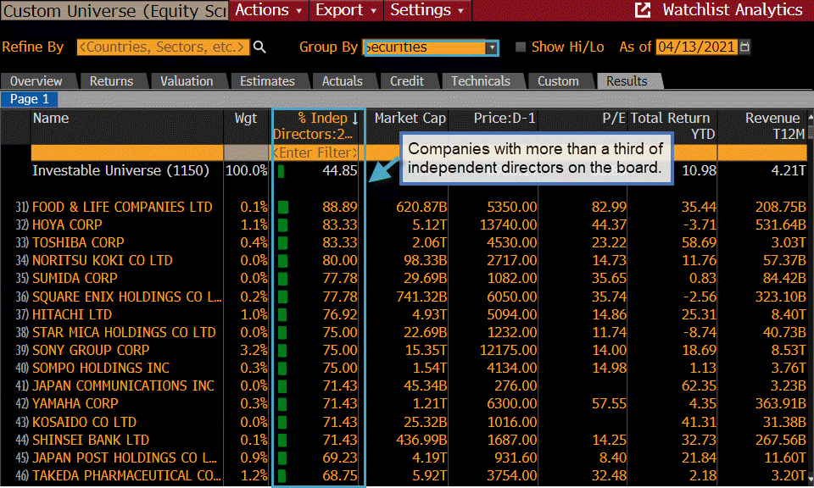Viewport: 814px width, 488px height.
Task: Switch to the Overview tab
Action: pos(36,80)
